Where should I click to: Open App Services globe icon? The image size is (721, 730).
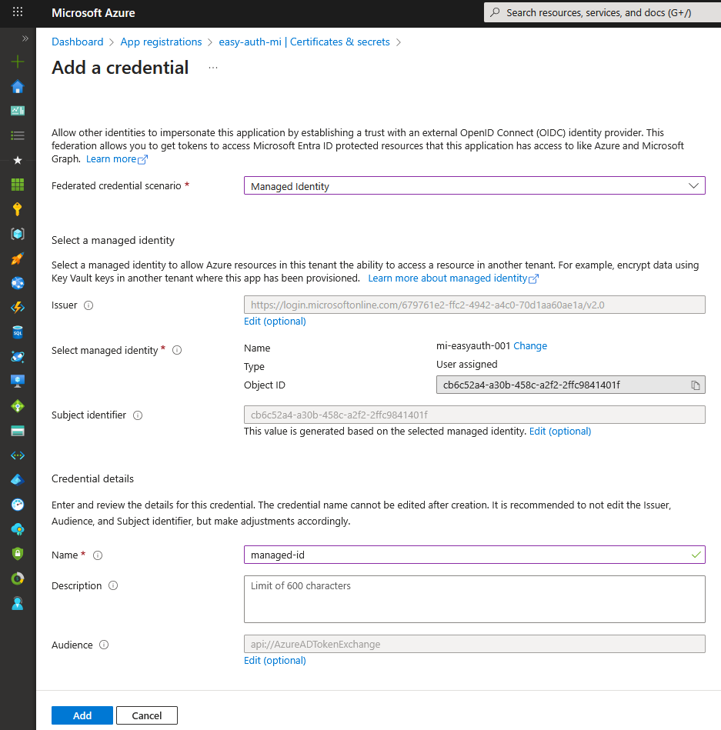click(18, 283)
